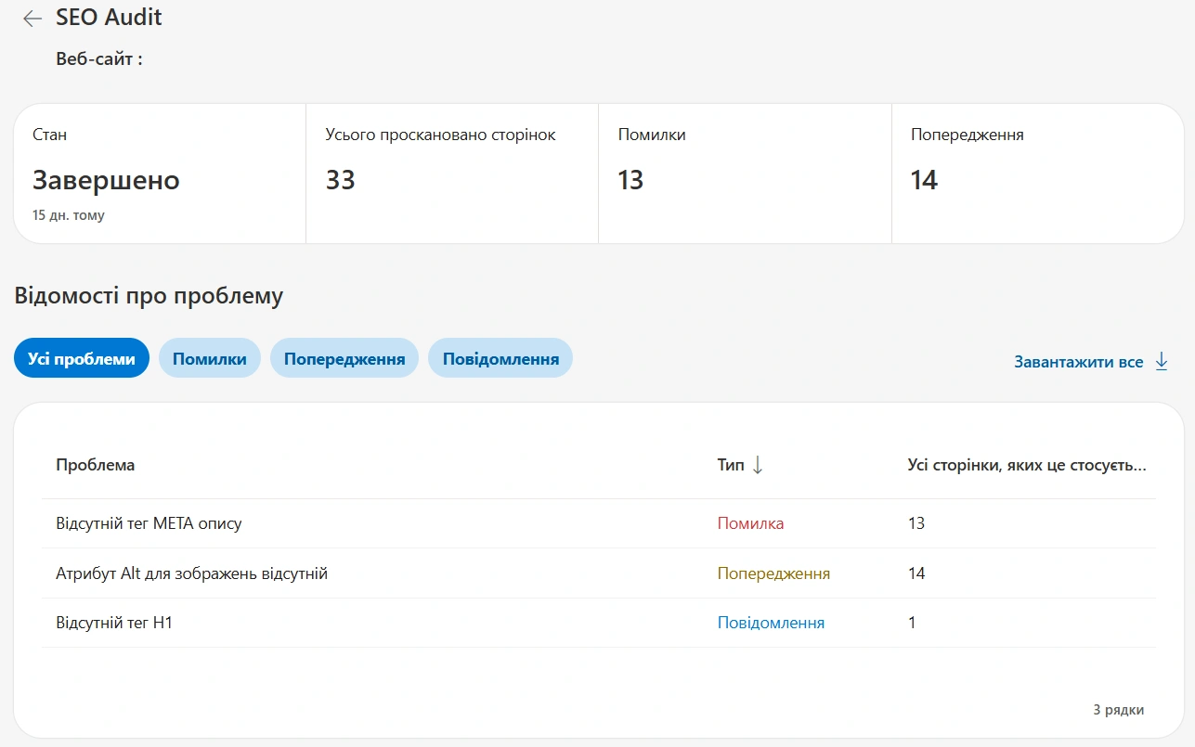Click the Усього проскановано сторінок label

440,135
